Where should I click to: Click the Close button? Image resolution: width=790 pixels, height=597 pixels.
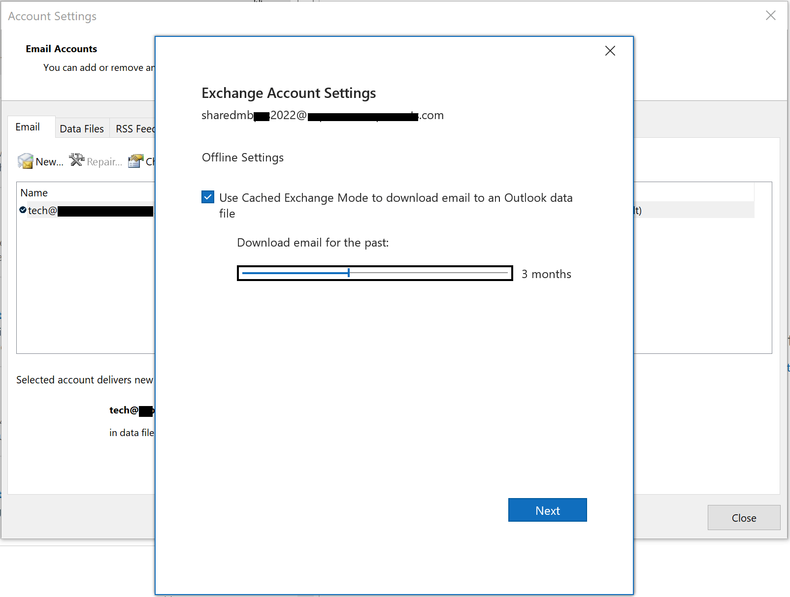click(x=744, y=518)
